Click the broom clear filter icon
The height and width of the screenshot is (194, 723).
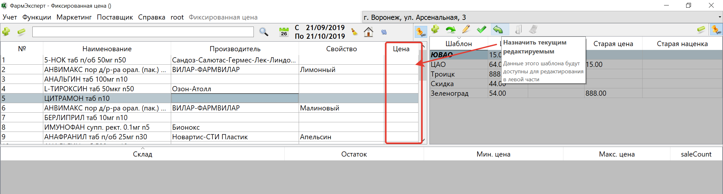(x=354, y=32)
